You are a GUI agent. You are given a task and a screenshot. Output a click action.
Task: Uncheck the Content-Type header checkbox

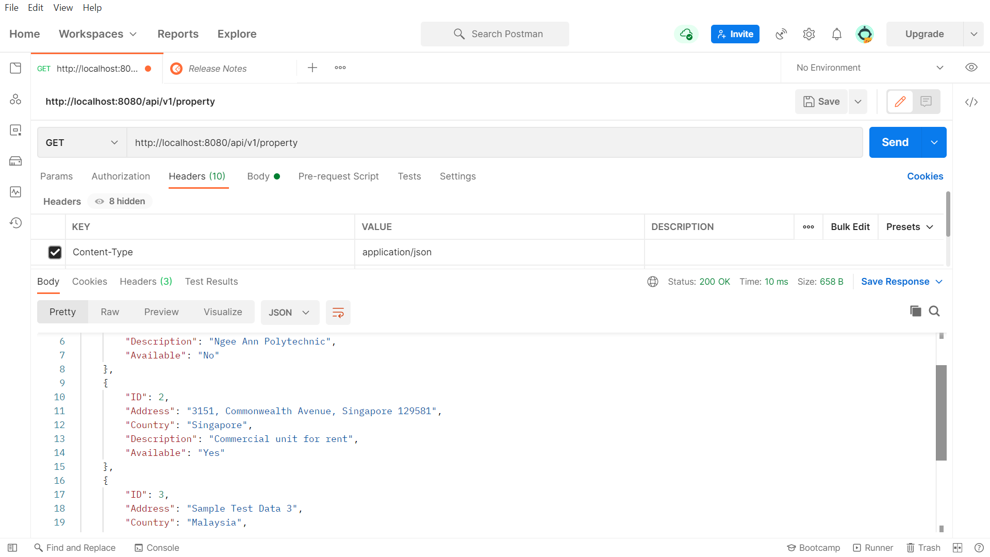click(55, 252)
